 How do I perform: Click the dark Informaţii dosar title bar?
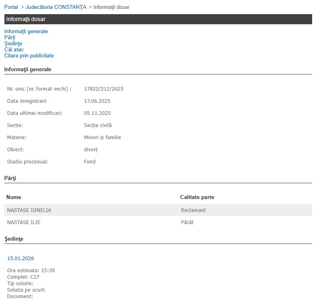[x=158, y=19]
